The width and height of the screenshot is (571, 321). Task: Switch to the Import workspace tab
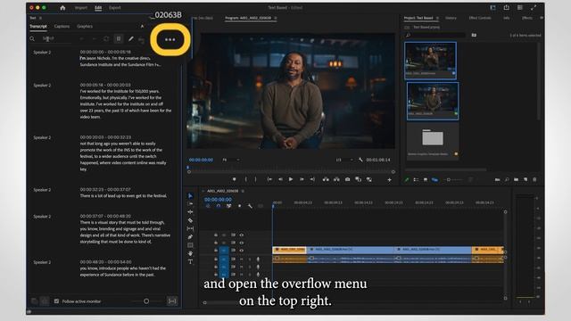[x=81, y=8]
